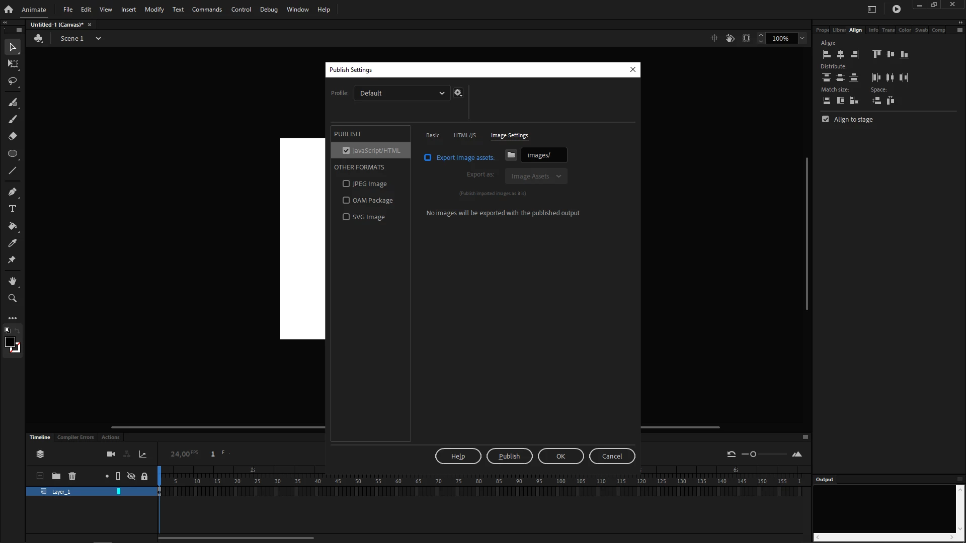Choose the Hand tool
This screenshot has width=966, height=543.
pyautogui.click(x=13, y=281)
